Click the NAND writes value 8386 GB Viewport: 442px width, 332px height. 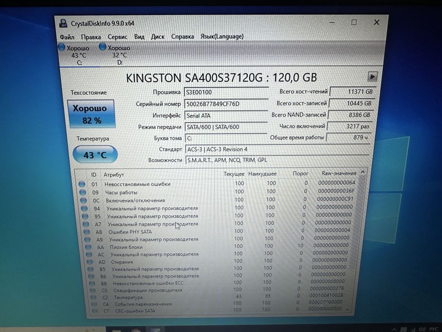pos(351,115)
